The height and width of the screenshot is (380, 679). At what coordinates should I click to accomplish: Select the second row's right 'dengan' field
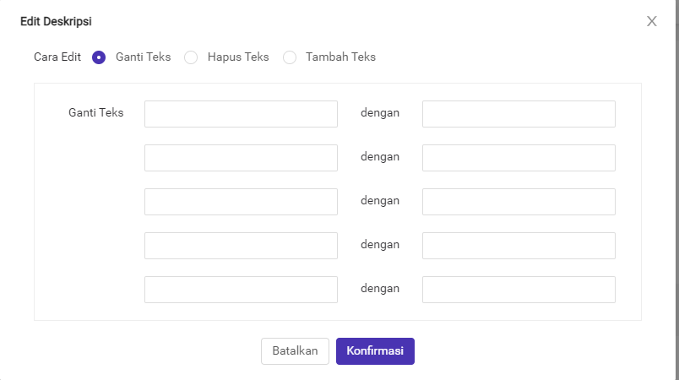(519, 158)
